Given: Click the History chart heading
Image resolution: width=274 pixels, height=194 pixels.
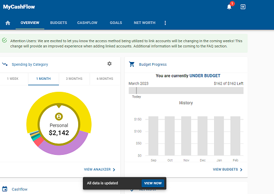Looking at the screenshot, I should point(186,103).
